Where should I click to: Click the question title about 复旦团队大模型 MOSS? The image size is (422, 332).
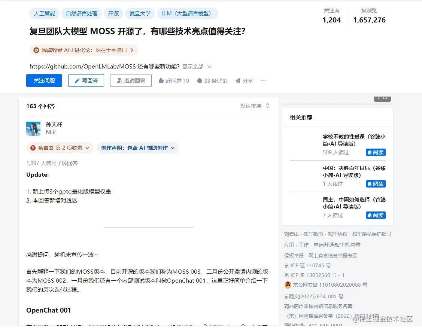click(x=137, y=31)
